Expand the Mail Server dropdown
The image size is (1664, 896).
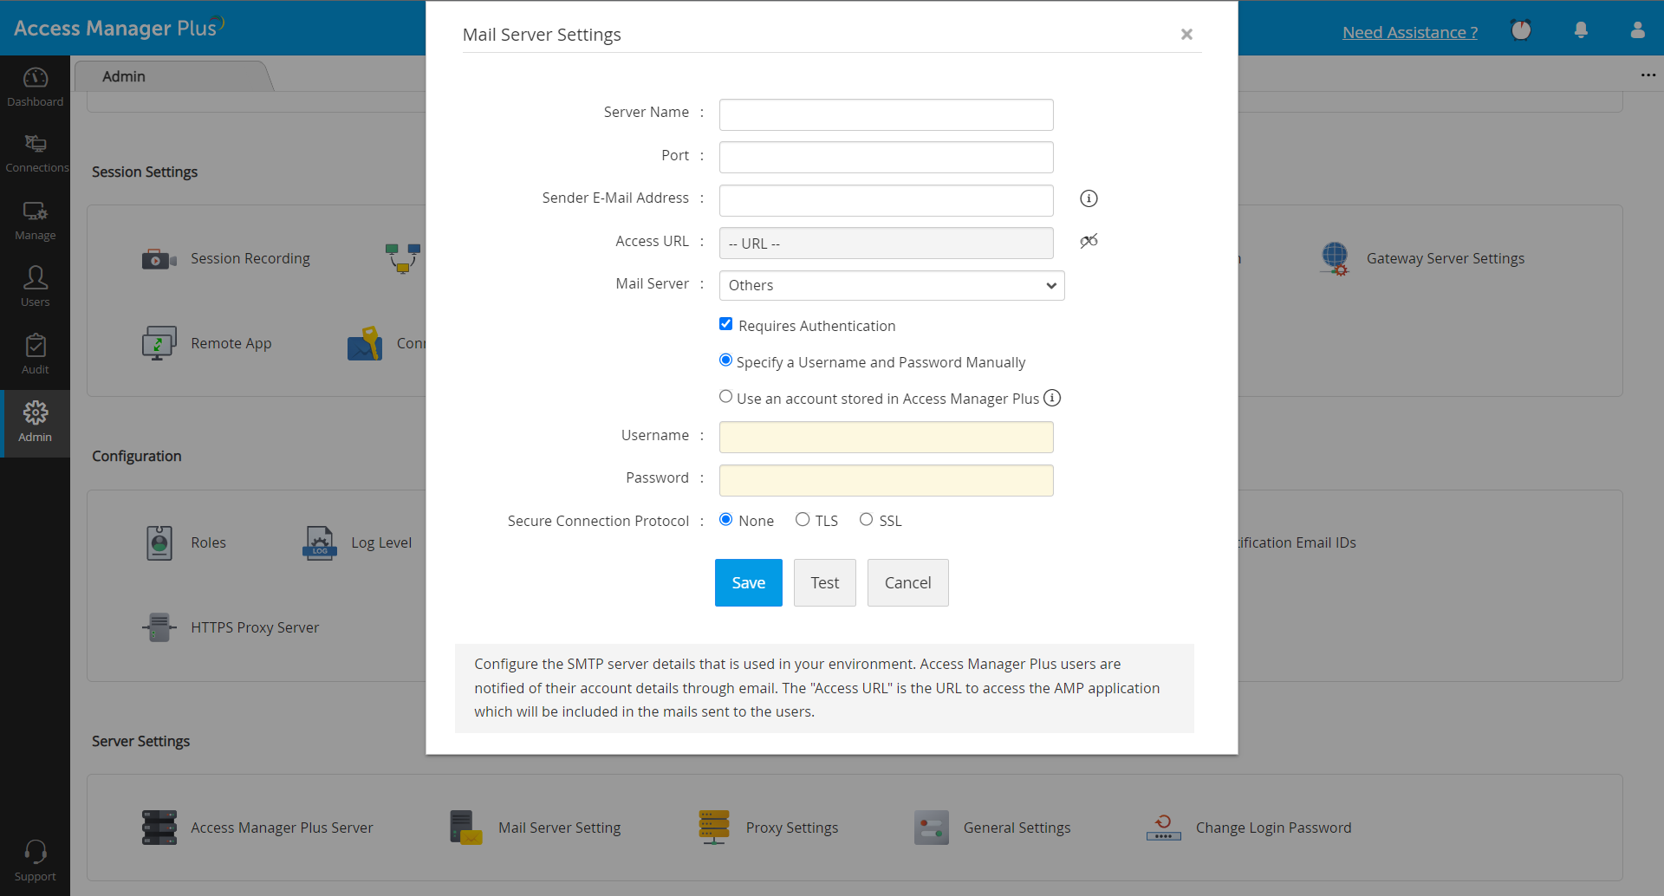click(x=891, y=285)
